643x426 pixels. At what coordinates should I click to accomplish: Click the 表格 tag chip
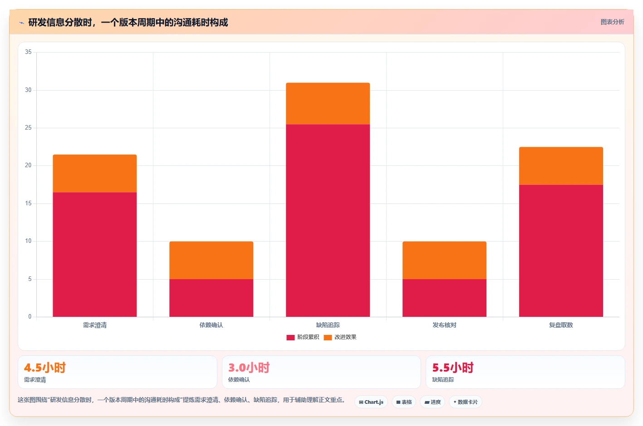coord(404,402)
